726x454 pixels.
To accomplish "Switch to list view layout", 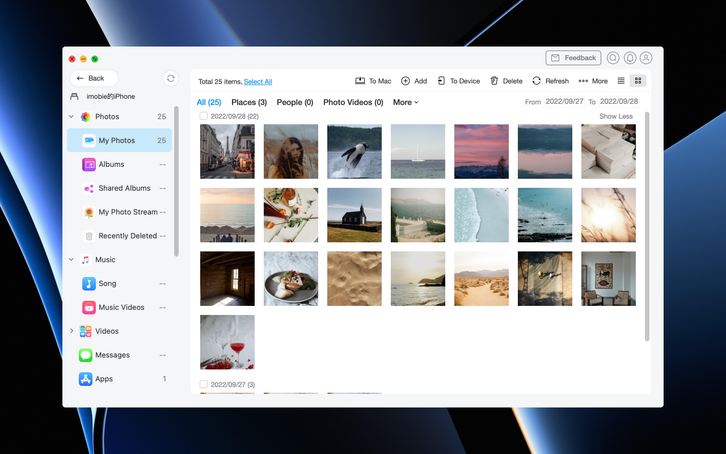I will point(622,81).
